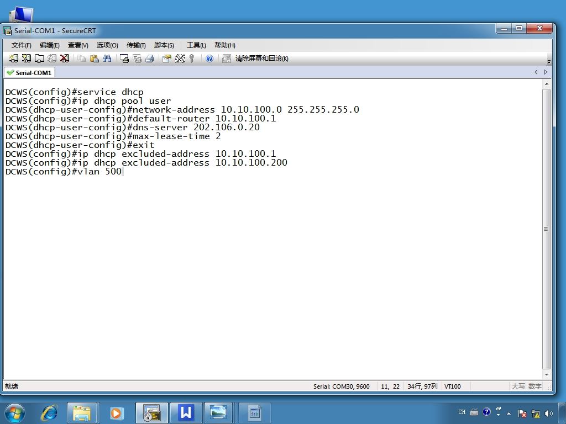Select the Serial-COM1 session tab

tap(30, 72)
